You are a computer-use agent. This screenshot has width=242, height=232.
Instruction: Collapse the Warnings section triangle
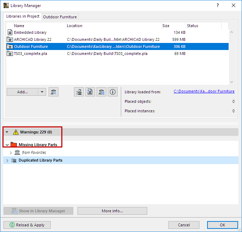pos(7,132)
